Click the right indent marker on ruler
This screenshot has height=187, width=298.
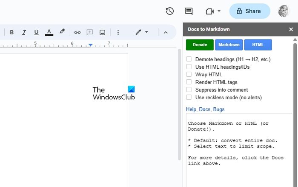point(90,45)
